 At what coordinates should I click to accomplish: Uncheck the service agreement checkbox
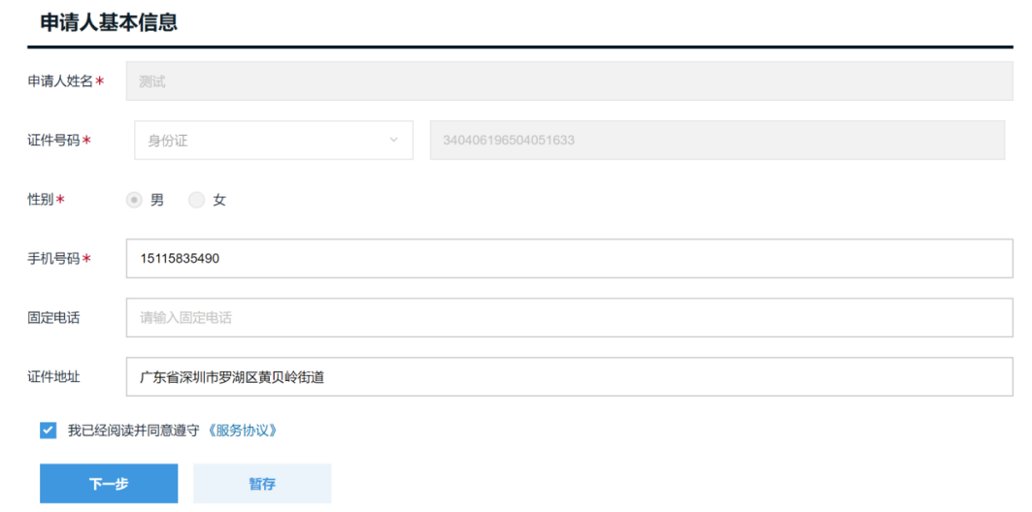click(48, 432)
